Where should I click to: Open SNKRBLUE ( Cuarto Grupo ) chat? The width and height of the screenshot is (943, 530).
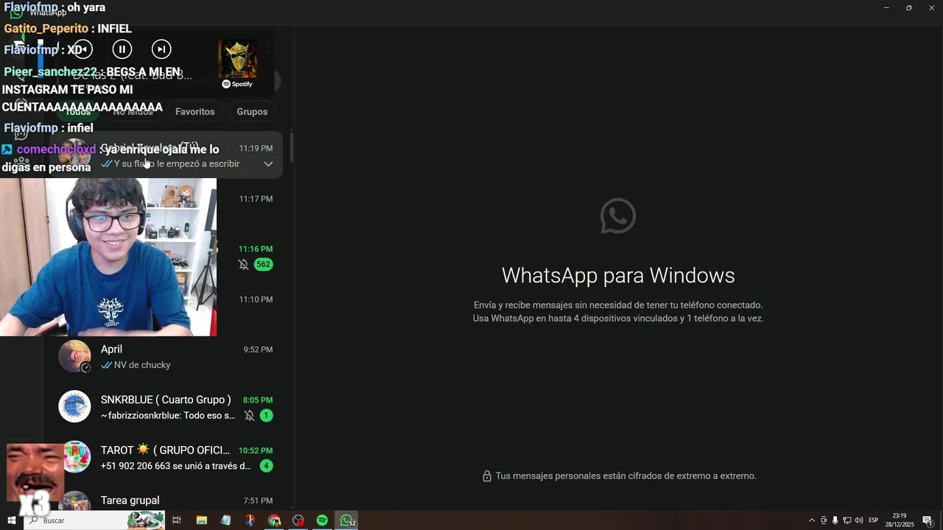click(166, 407)
